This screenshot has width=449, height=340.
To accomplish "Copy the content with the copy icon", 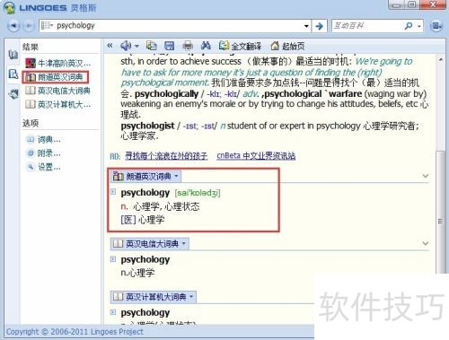I will tap(152, 46).
